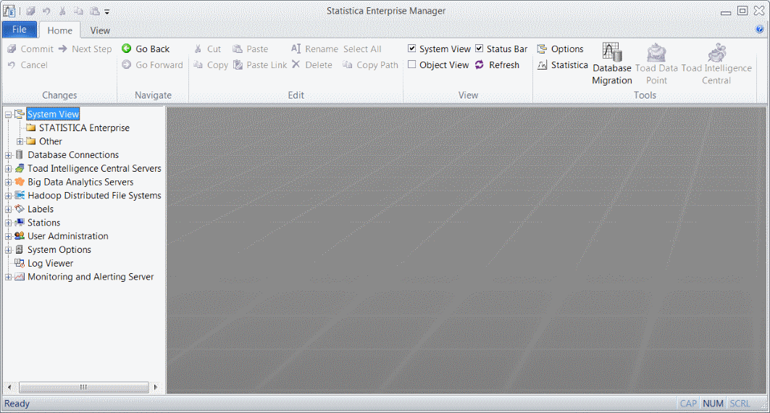Expand the Database Connections node
The width and height of the screenshot is (770, 413).
(9, 155)
